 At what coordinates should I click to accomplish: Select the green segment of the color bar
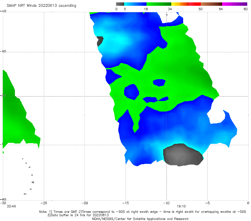tap(159, 4)
